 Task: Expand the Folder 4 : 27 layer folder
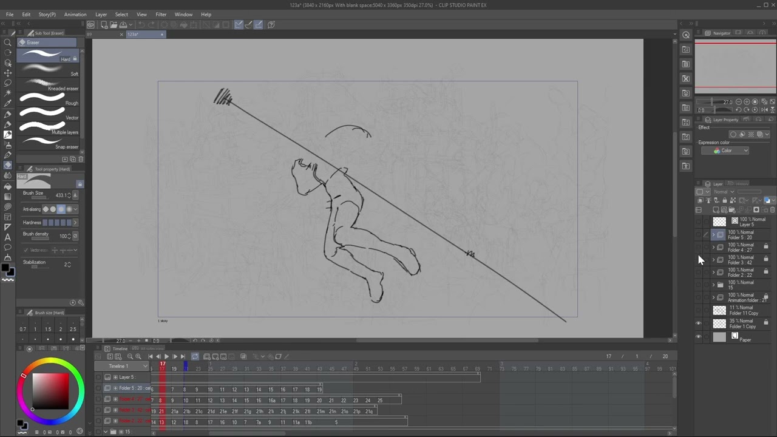[713, 247]
